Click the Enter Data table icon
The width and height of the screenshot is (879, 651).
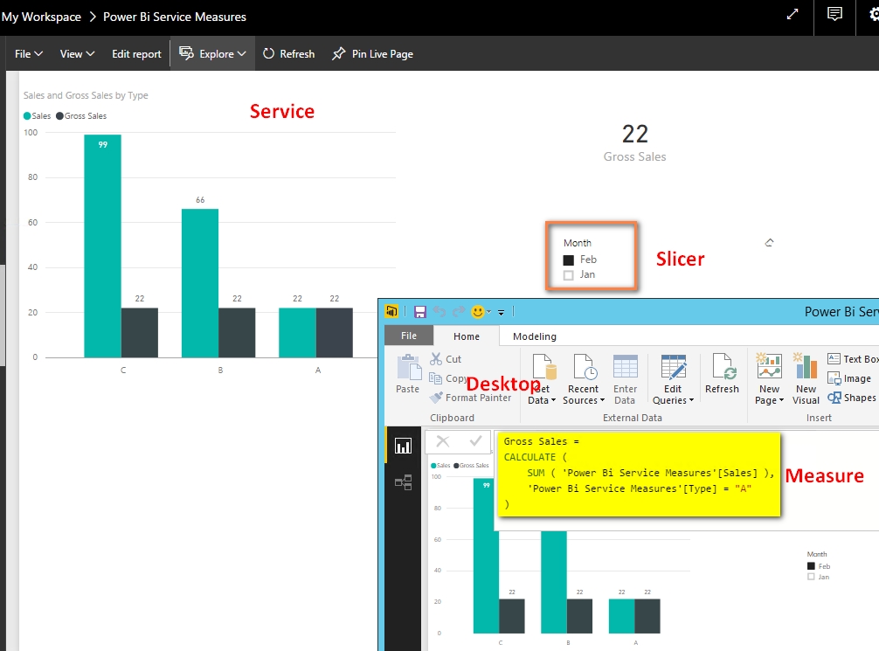(625, 367)
